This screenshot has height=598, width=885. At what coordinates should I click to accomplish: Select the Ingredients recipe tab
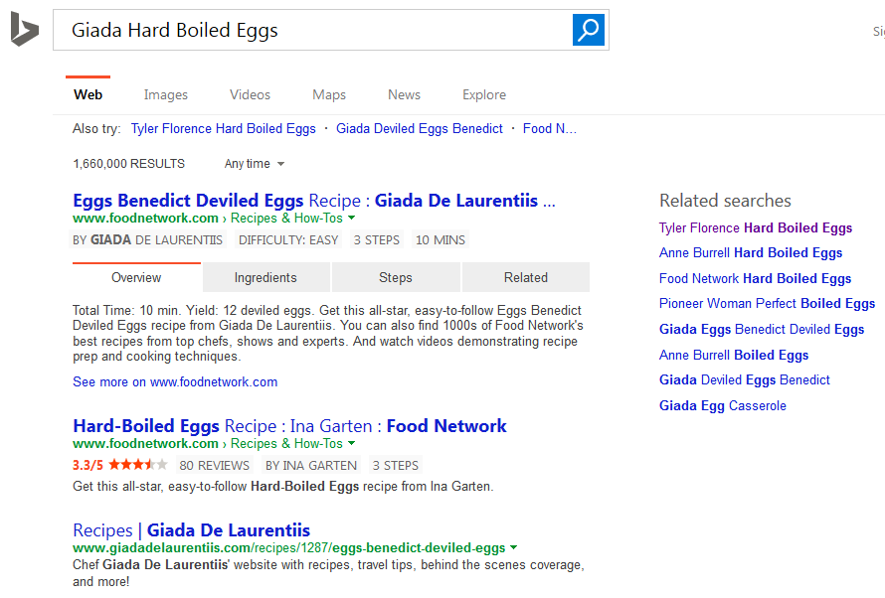point(265,278)
